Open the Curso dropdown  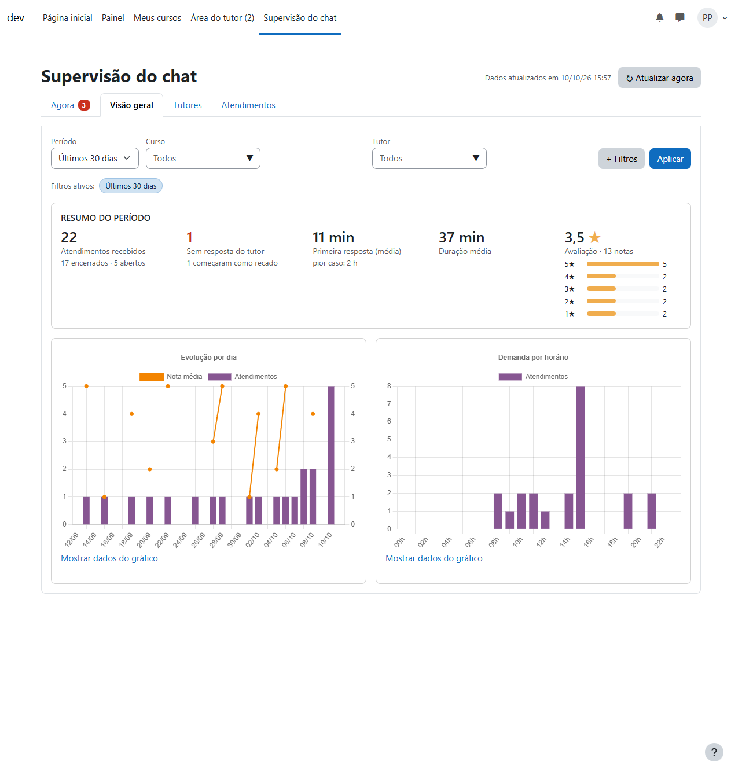203,159
